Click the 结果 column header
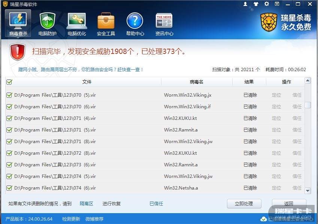Image resolution: width=318 pixels, height=224 pixels. point(249,82)
